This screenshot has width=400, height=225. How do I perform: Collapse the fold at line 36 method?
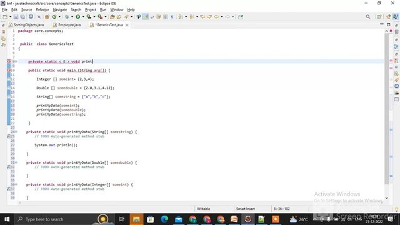[16, 184]
